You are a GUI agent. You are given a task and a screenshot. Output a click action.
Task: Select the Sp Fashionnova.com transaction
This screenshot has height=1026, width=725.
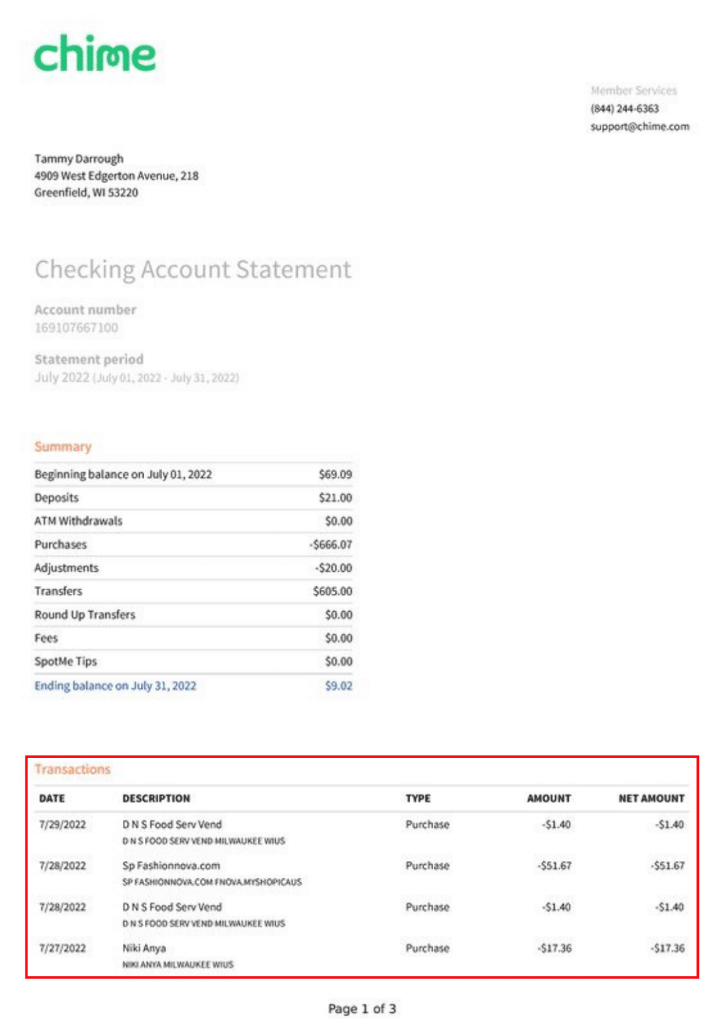(x=170, y=865)
